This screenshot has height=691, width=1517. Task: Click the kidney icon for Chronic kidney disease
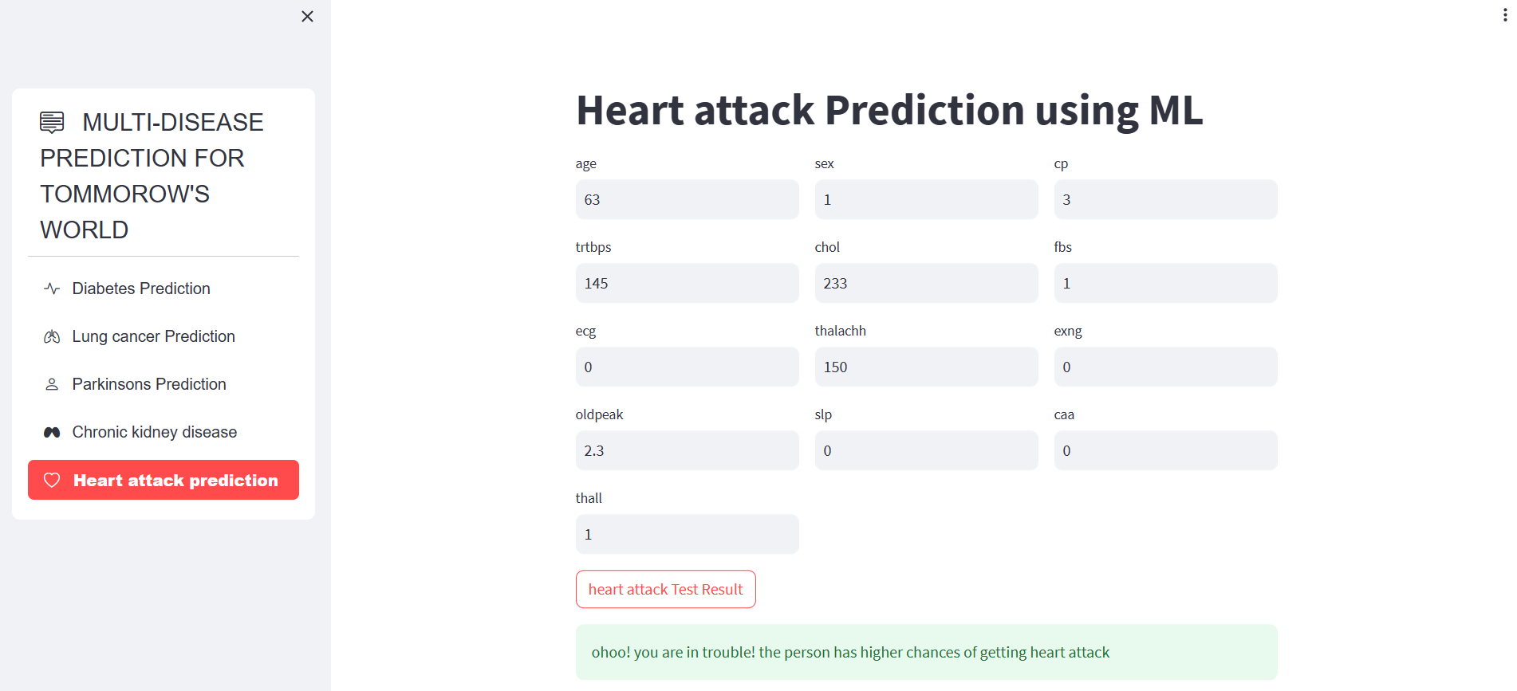52,432
